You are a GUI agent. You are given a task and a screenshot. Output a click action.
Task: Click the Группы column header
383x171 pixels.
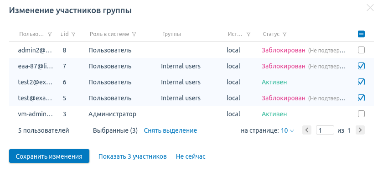click(172, 34)
